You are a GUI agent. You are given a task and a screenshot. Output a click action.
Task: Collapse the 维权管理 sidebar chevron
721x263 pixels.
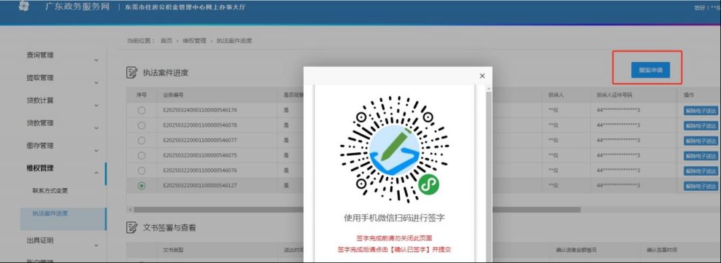click(x=97, y=173)
